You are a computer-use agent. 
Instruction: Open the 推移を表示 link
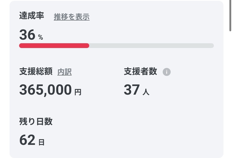(72, 17)
